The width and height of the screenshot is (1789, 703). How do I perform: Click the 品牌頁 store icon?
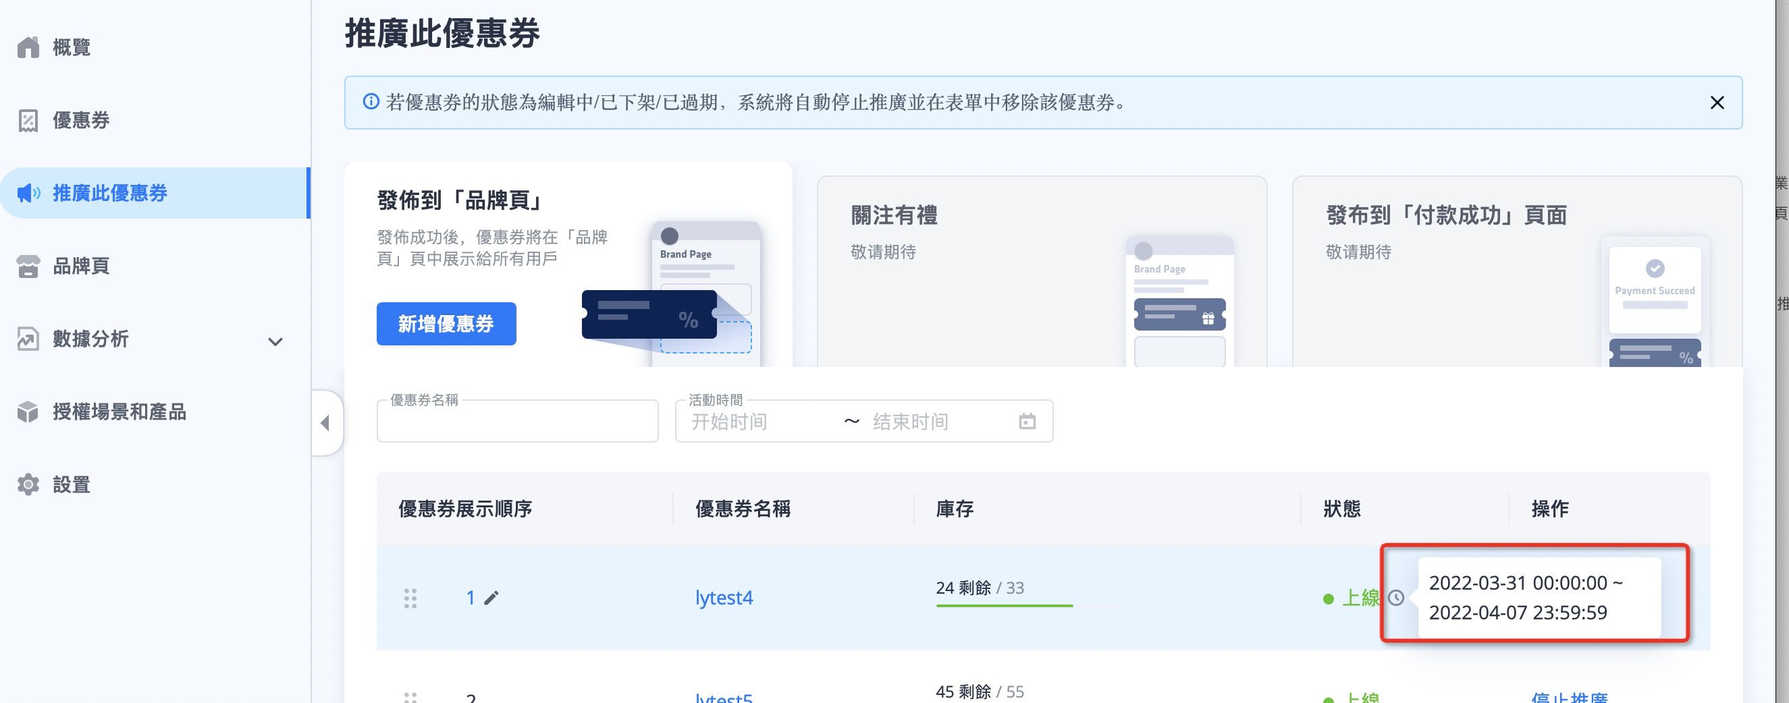coord(28,266)
